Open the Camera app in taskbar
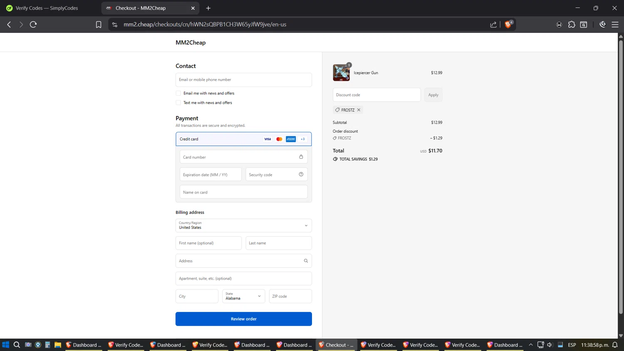Viewport: 624px width, 351px height. (x=28, y=345)
